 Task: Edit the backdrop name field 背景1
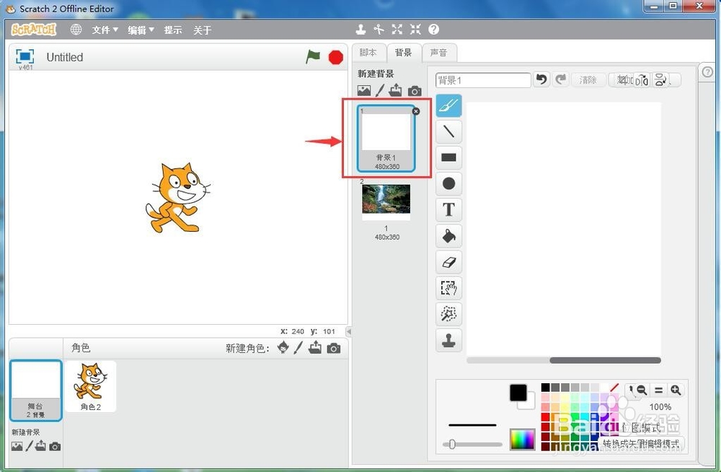point(483,80)
